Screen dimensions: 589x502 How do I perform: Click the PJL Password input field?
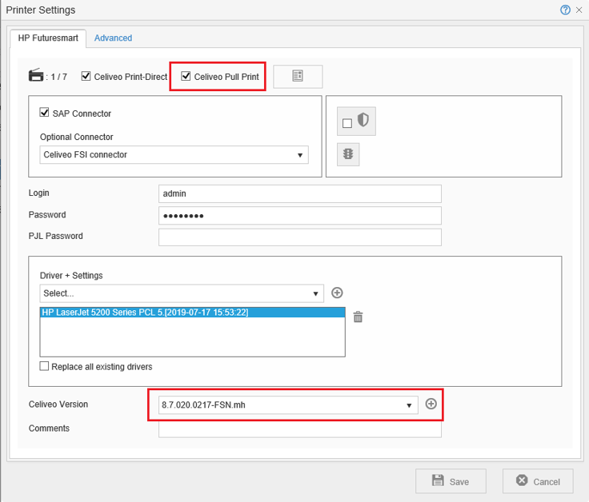click(x=300, y=237)
